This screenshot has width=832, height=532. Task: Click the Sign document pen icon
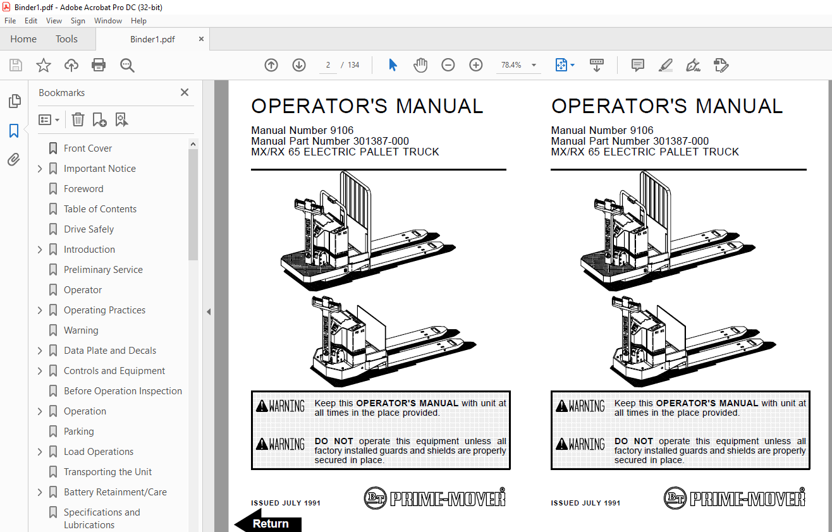coord(694,65)
